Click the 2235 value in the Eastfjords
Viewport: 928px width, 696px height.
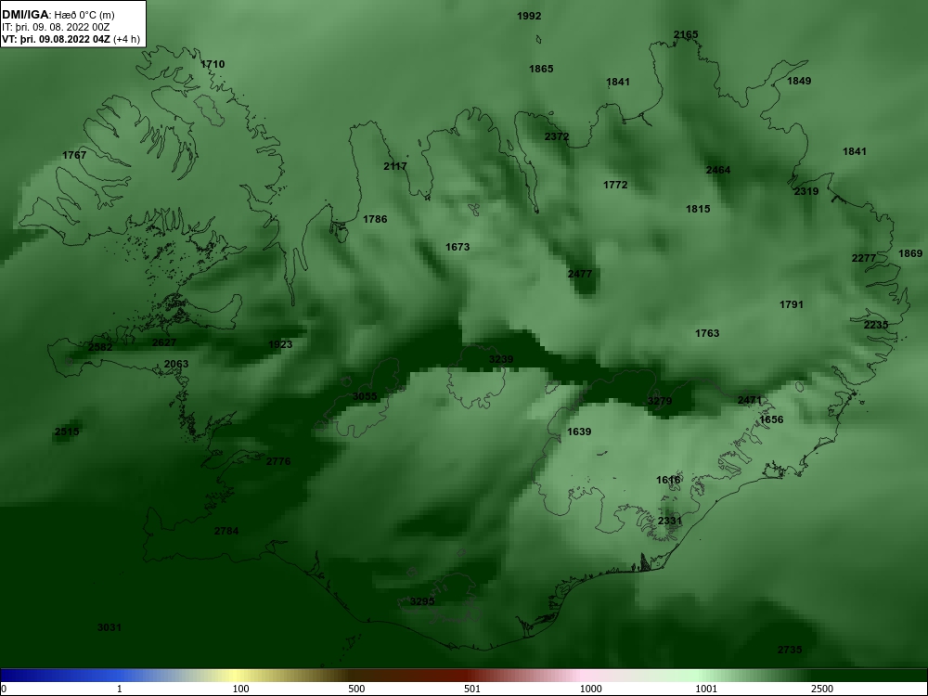[876, 325]
